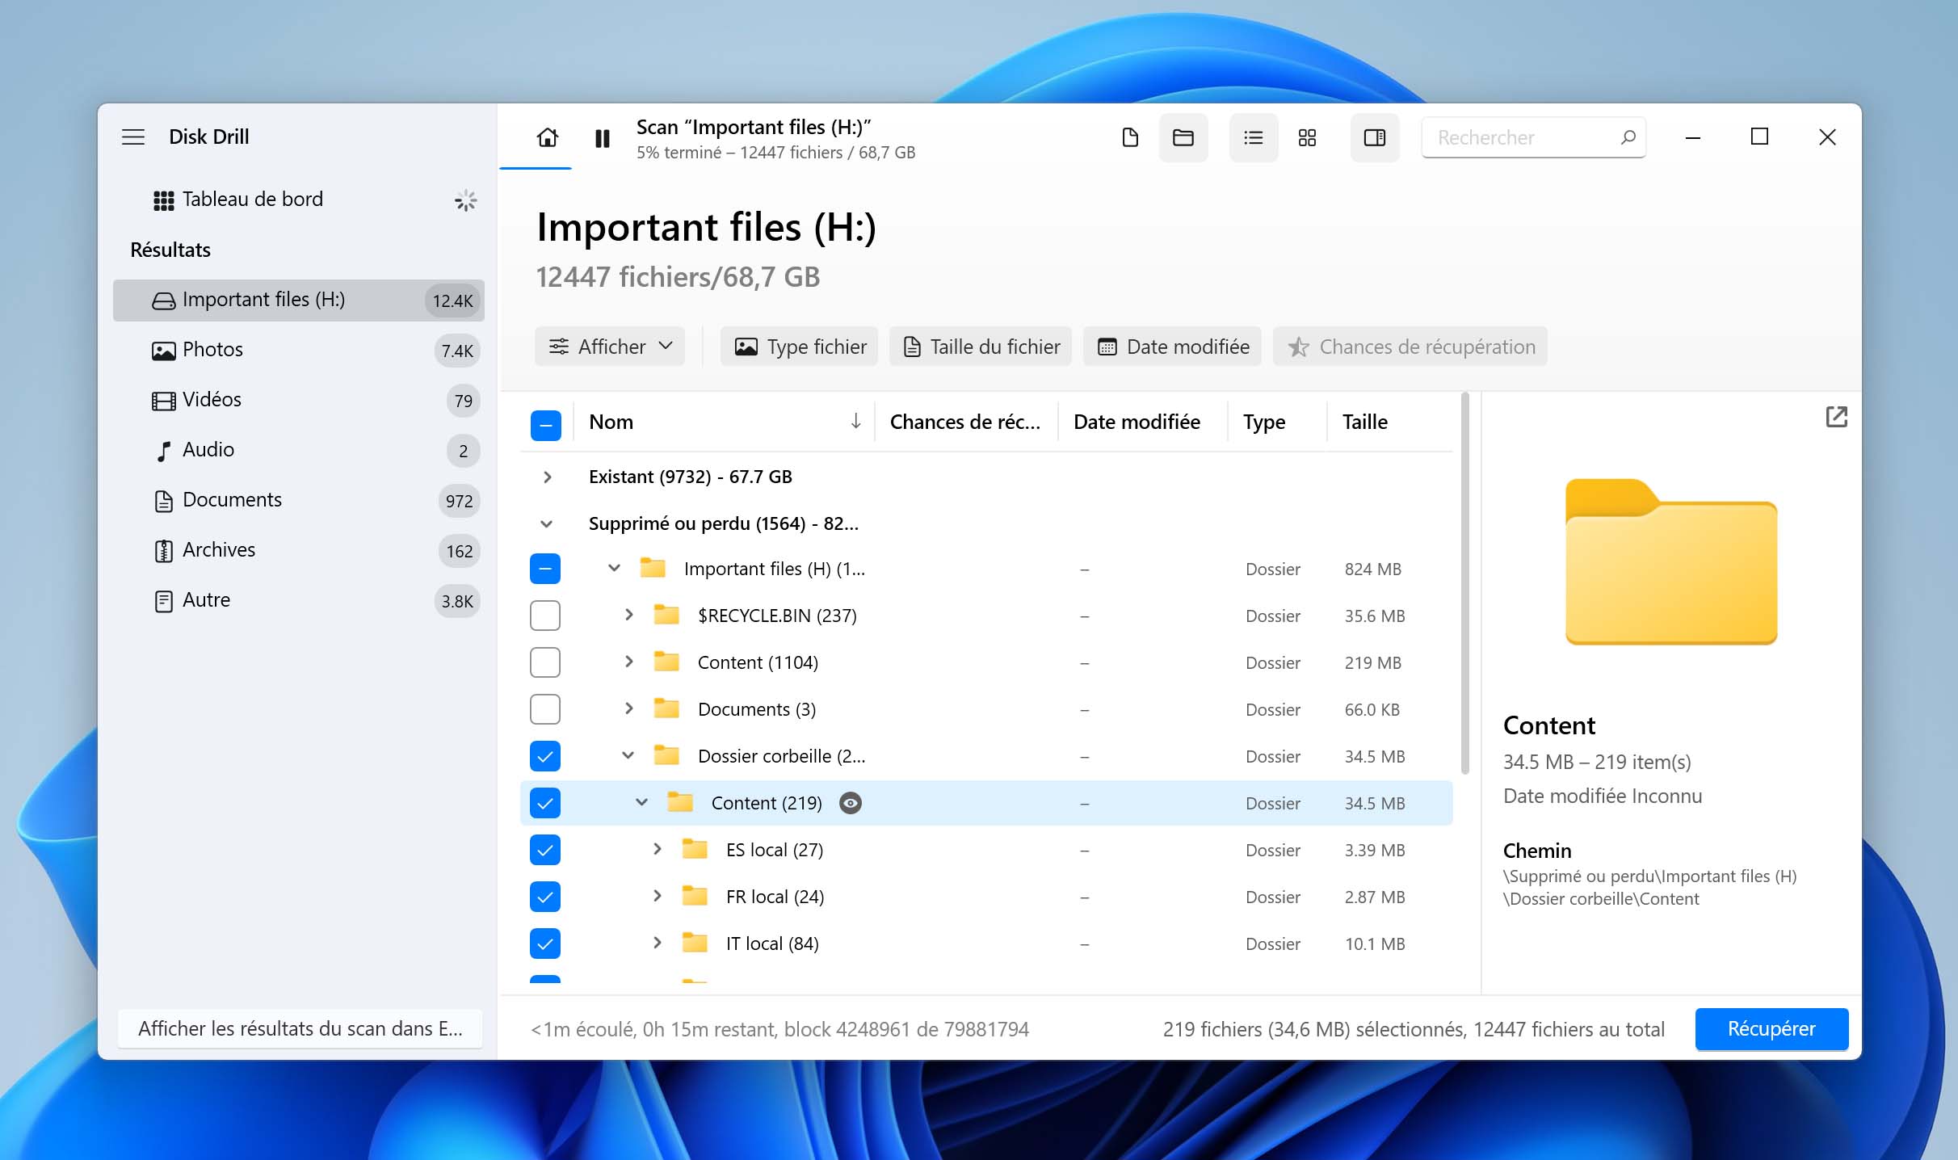Click the Type fichier filter button
1958x1160 pixels.
[800, 347]
